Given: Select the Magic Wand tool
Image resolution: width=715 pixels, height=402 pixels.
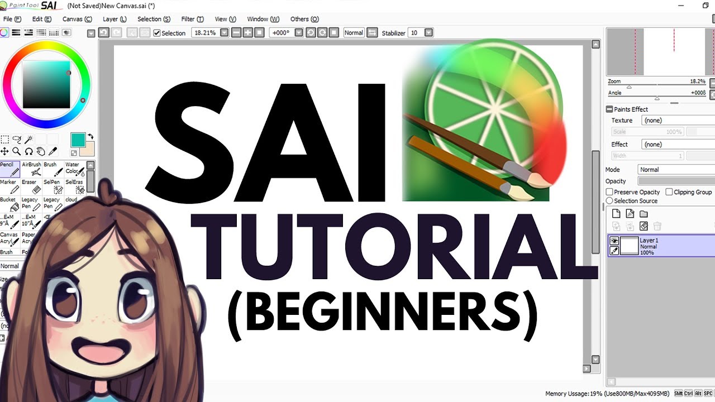Looking at the screenshot, I should [x=28, y=140].
